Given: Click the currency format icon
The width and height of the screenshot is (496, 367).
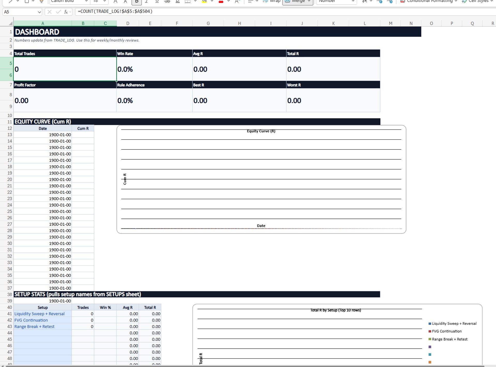Looking at the screenshot, I should [x=365, y=1].
